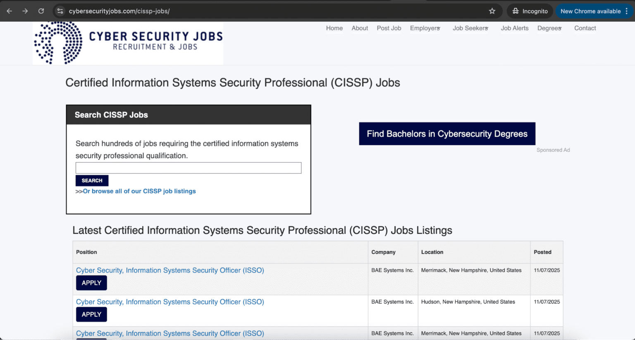The width and height of the screenshot is (635, 340).
Task: Browse all CISSP job listings link
Action: [x=139, y=191]
